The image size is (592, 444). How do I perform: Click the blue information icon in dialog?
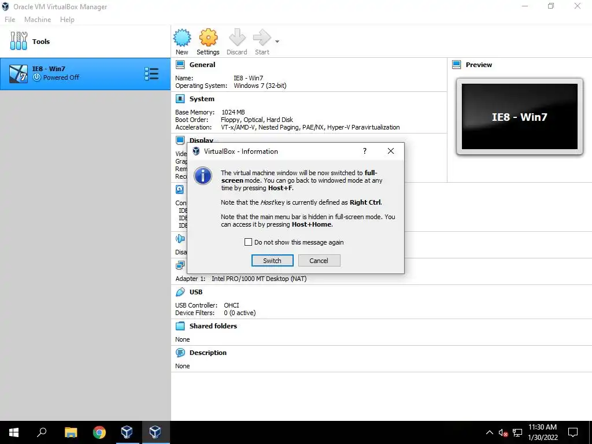pyautogui.click(x=203, y=176)
